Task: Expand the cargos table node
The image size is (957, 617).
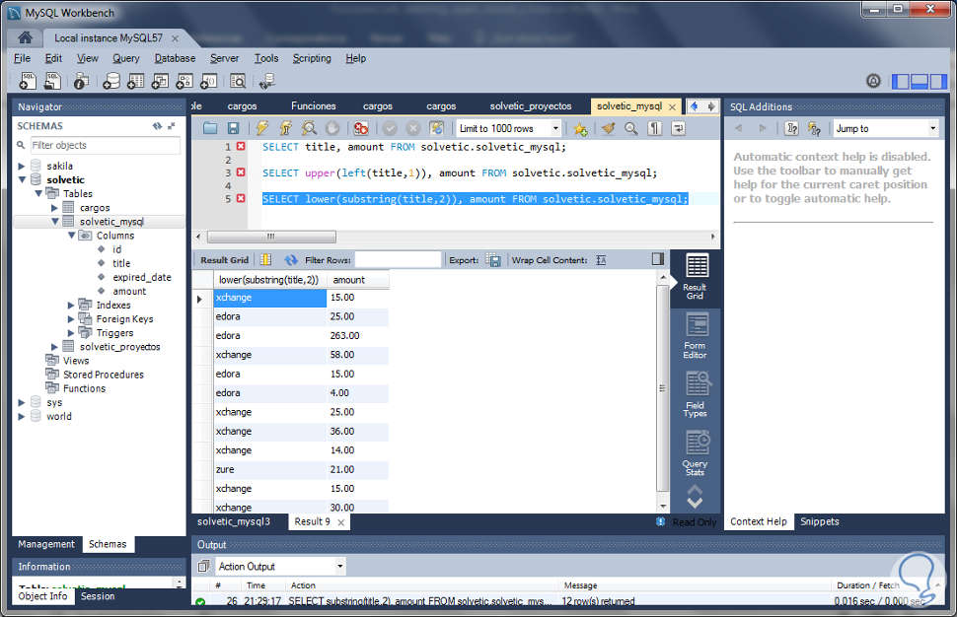Action: (54, 208)
